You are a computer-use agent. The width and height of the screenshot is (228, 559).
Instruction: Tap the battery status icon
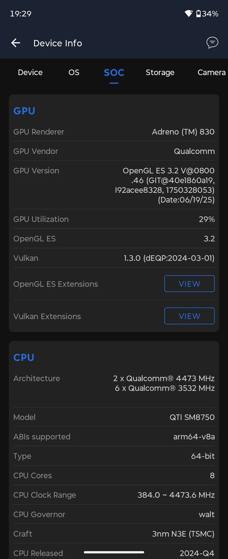[x=198, y=14]
